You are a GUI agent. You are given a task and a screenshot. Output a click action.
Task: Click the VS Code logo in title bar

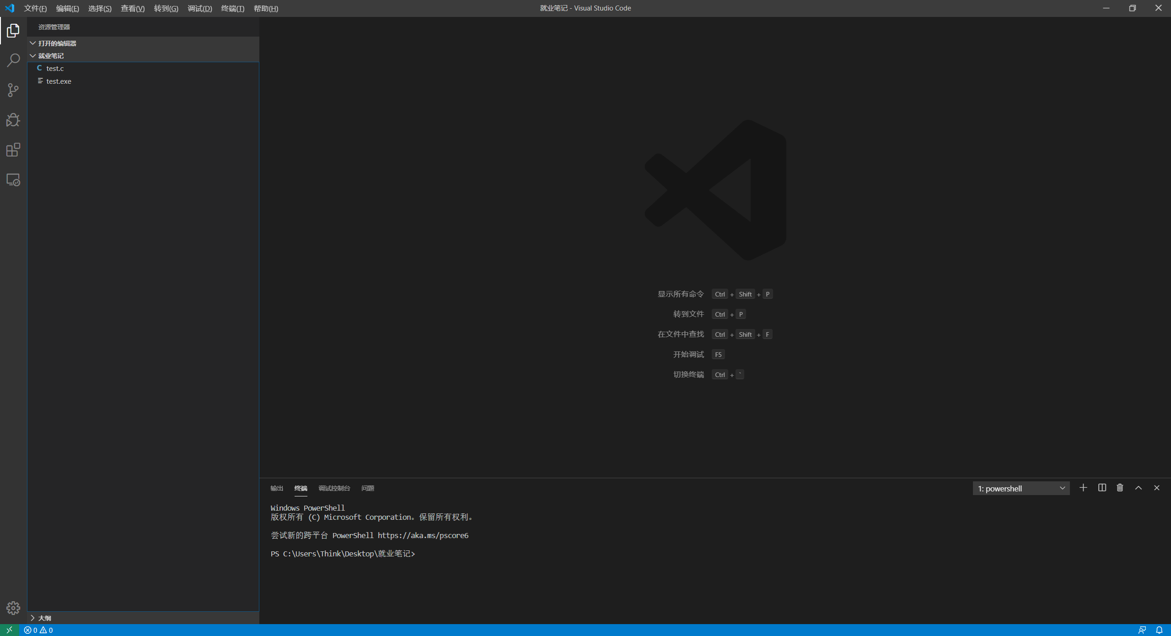(10, 8)
